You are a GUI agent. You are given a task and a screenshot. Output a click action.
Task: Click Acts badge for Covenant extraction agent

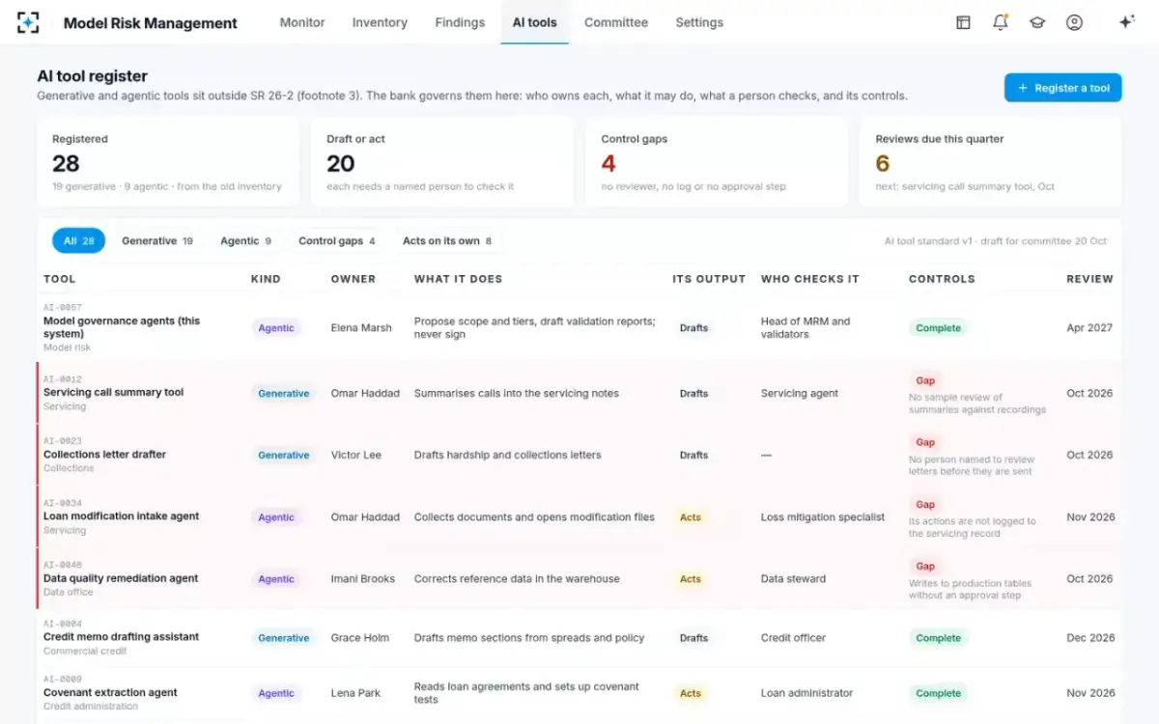pos(691,693)
